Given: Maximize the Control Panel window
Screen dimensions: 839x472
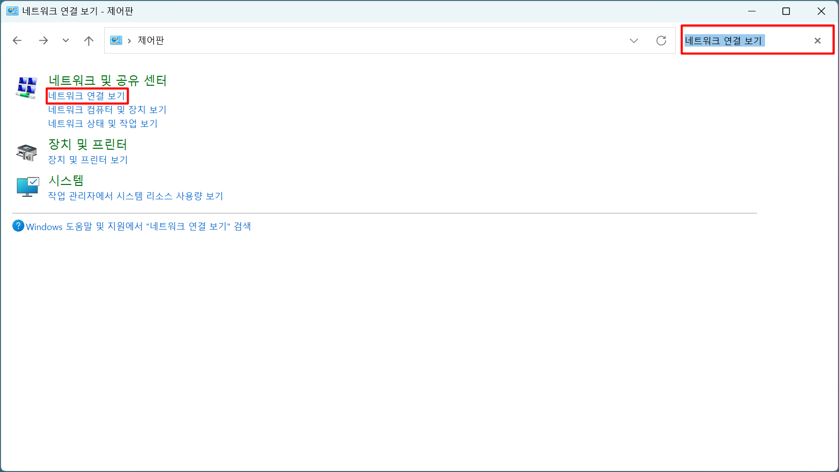Looking at the screenshot, I should [786, 11].
